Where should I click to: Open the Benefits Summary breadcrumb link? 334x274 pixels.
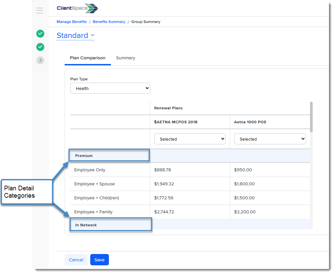109,22
